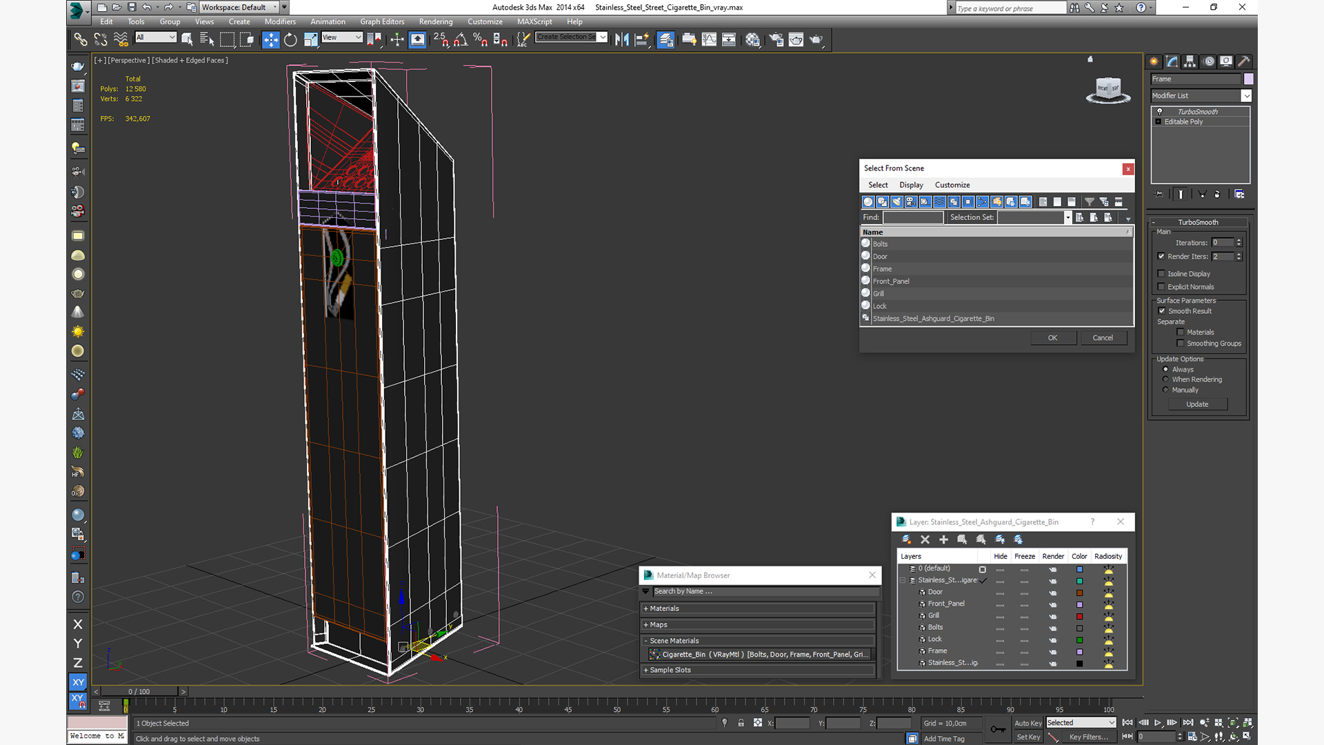
Task: Toggle Angle Snap in main toolbar
Action: click(461, 39)
